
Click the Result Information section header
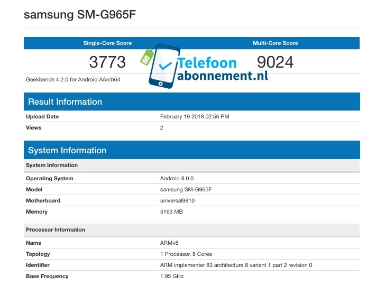point(65,102)
